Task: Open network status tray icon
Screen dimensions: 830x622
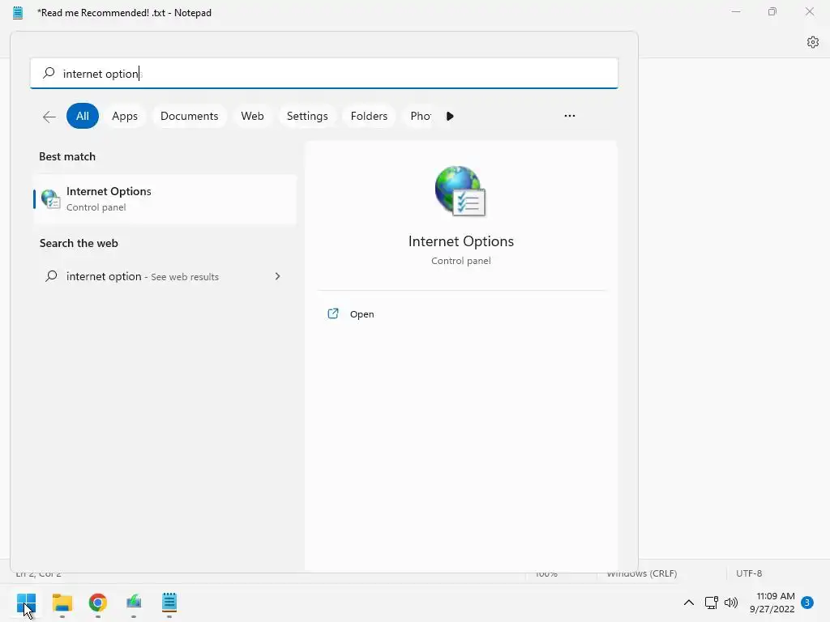Action: pos(712,603)
